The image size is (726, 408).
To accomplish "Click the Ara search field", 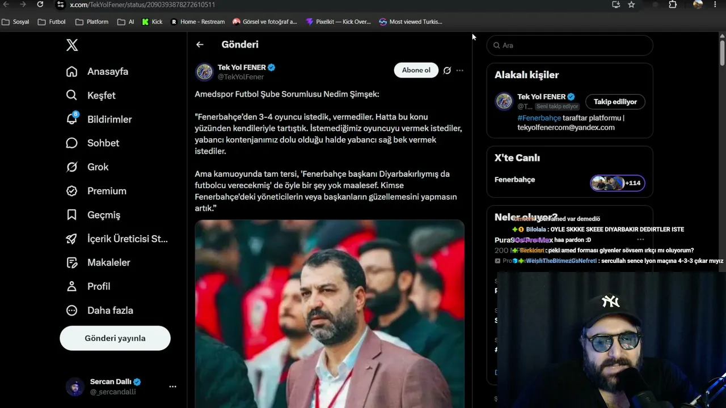I will click(x=569, y=45).
